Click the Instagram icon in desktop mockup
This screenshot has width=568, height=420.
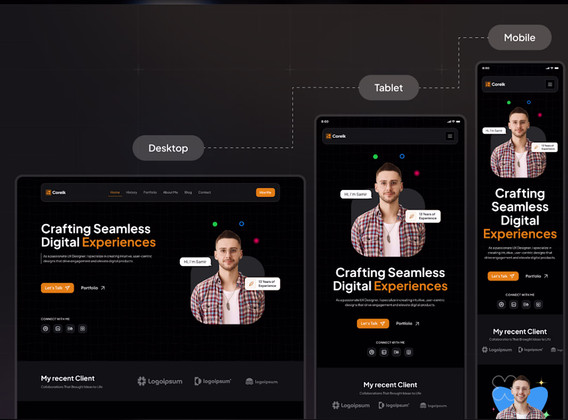(83, 329)
